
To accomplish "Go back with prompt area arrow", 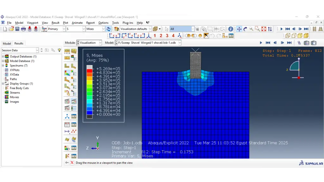I will pos(66,163).
